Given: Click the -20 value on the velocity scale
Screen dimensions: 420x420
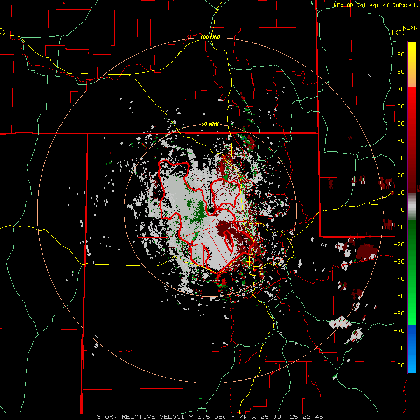Looking at the screenshot, I should coord(399,244).
